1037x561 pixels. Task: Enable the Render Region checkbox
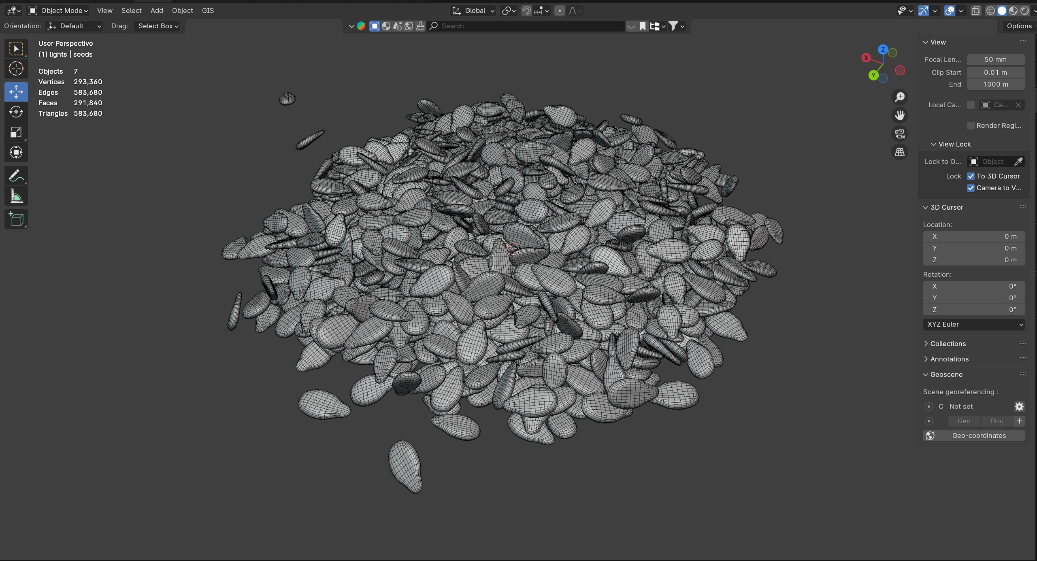(971, 125)
